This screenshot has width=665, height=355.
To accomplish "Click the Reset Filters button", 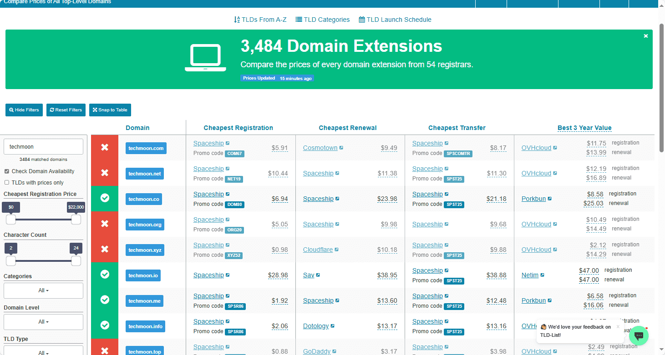I will (66, 110).
